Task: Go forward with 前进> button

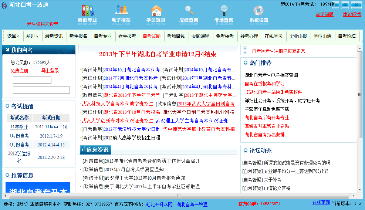Action: click(32, 36)
